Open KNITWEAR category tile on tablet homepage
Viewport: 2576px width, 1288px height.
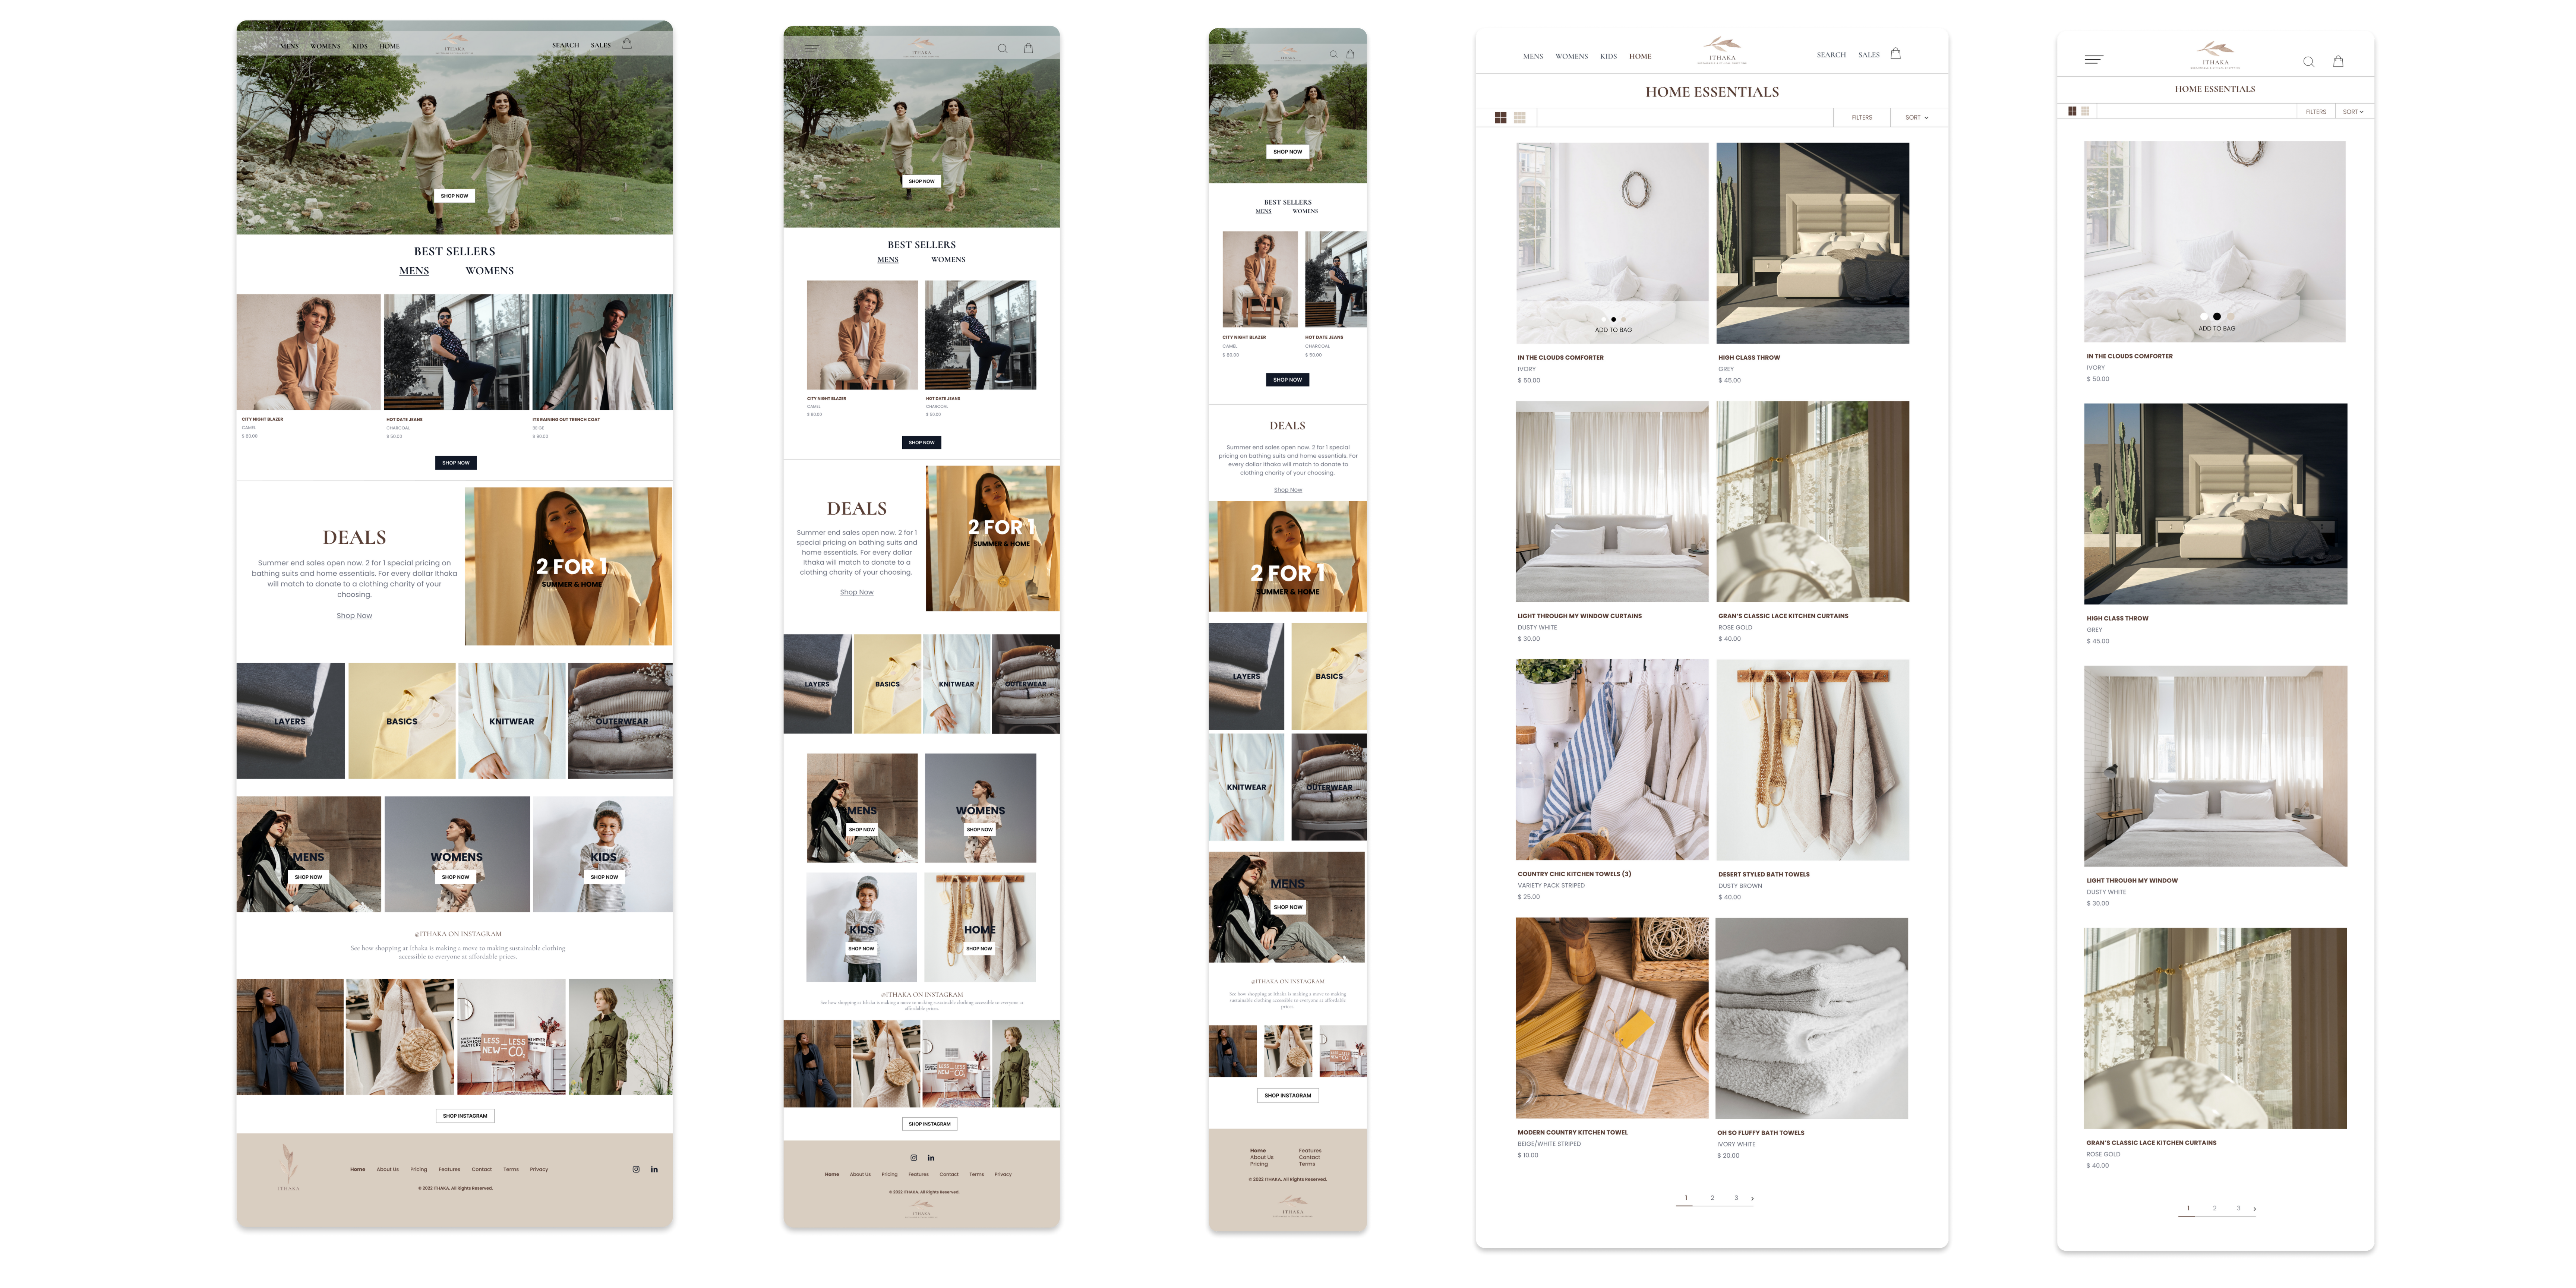(957, 684)
